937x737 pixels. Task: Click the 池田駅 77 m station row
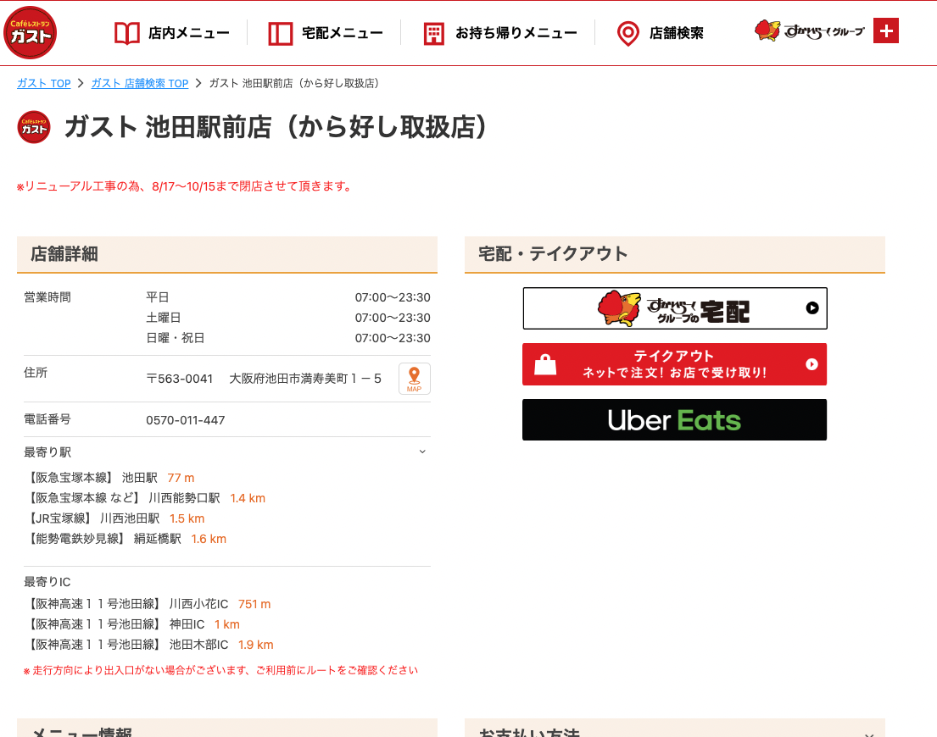coord(110,478)
